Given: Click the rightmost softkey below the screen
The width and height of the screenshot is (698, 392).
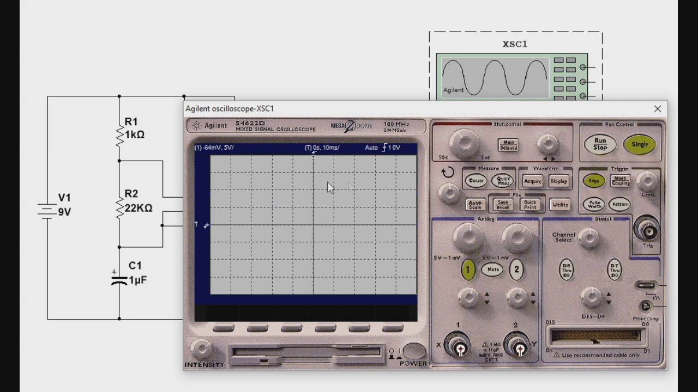Looking at the screenshot, I should pos(393,328).
